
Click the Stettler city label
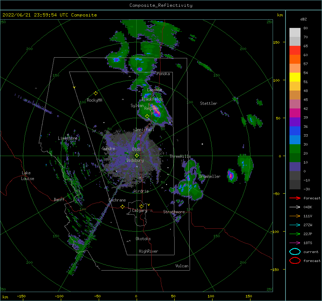[209, 103]
